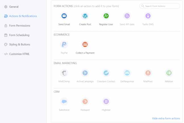This screenshot has width=184, height=123.
Task: Add the MailChimp integration
Action: tap(64, 73)
